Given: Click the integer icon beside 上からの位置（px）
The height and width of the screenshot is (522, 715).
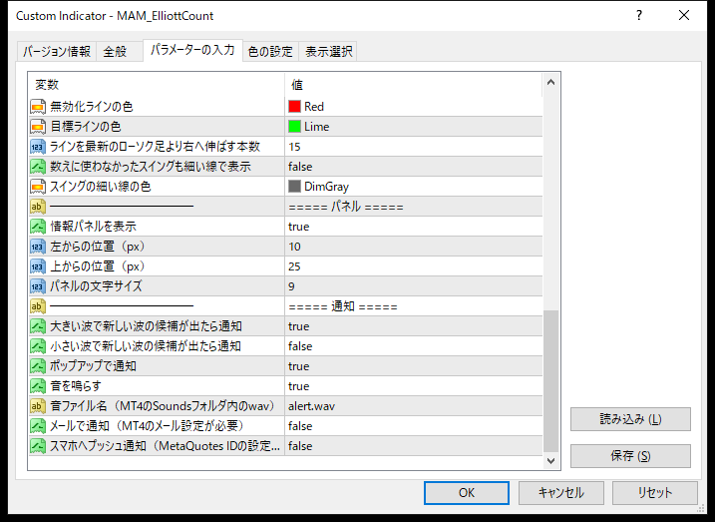Looking at the screenshot, I should click(38, 266).
